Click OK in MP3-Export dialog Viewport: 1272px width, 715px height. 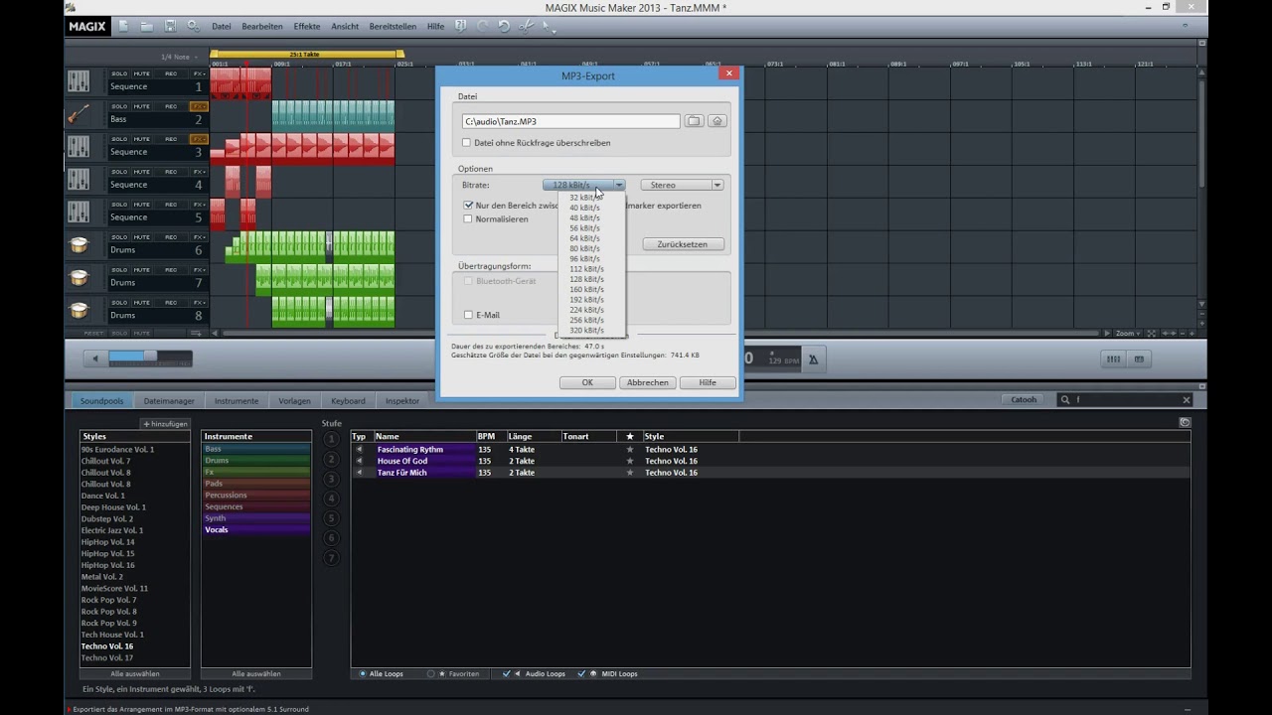tap(587, 382)
